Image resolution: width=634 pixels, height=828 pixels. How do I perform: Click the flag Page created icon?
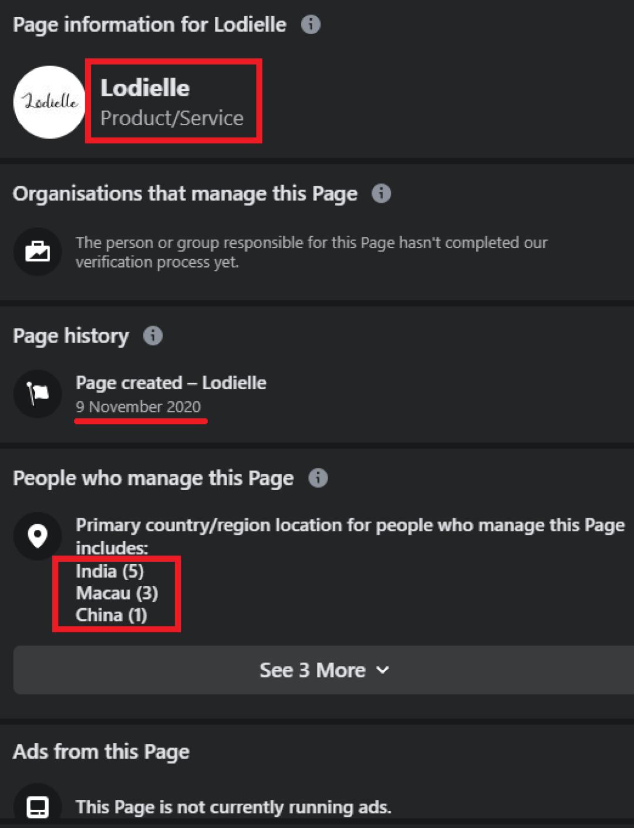[x=38, y=394]
